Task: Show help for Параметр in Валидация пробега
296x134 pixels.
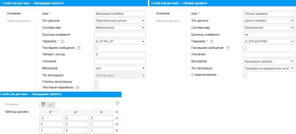Action: click(x=63, y=41)
